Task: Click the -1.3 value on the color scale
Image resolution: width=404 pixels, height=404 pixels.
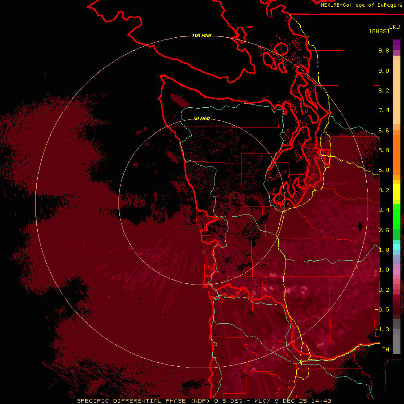Action: pos(382,329)
